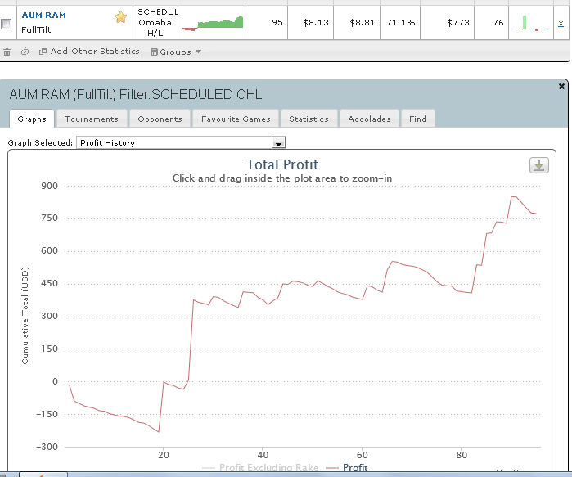572x477 pixels.
Task: Open the green profit sparkline thumbnail
Action: [213, 24]
